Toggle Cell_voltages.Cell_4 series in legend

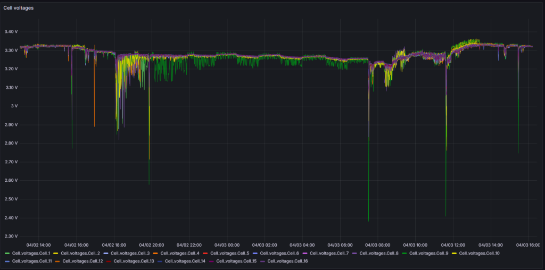(180, 254)
